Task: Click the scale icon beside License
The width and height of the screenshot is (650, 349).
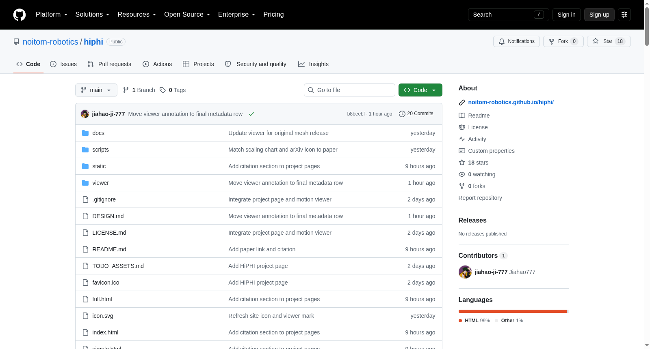Action: 462,127
